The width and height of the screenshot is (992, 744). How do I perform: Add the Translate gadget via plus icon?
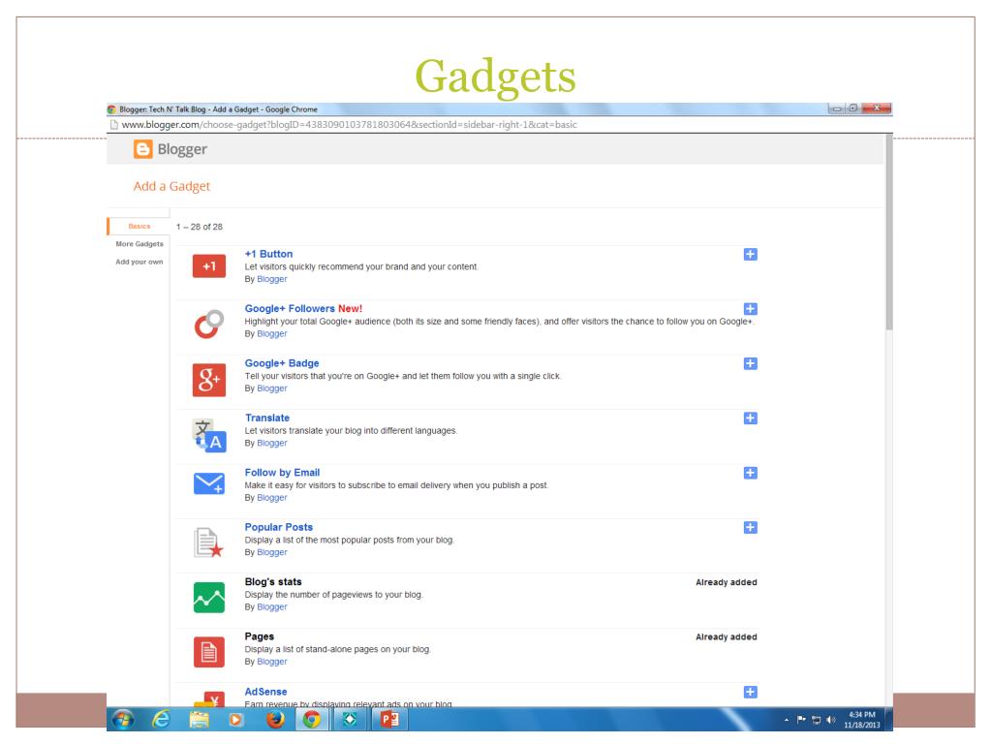coord(751,418)
